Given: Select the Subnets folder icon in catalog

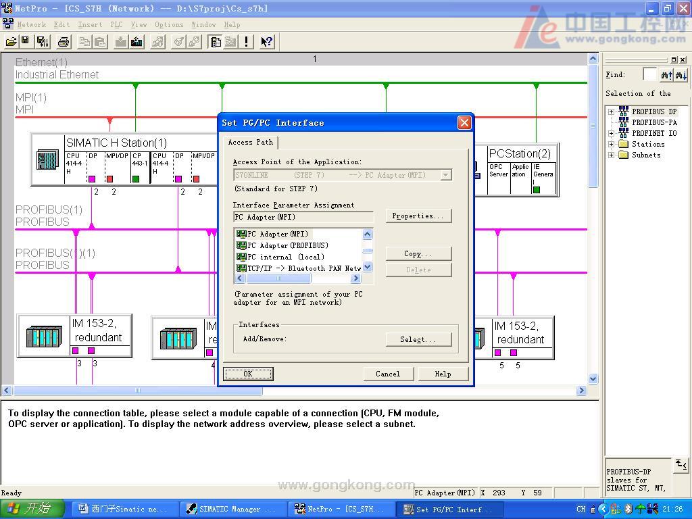Looking at the screenshot, I should click(623, 155).
